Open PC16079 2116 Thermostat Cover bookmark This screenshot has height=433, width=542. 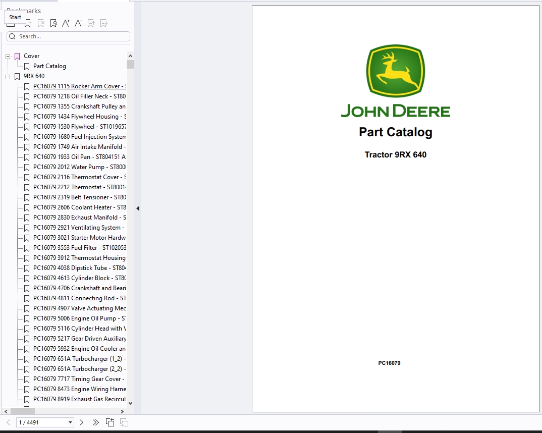80,177
